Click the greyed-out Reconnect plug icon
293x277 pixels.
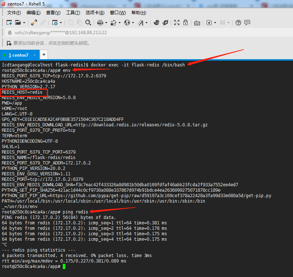tap(43, 23)
